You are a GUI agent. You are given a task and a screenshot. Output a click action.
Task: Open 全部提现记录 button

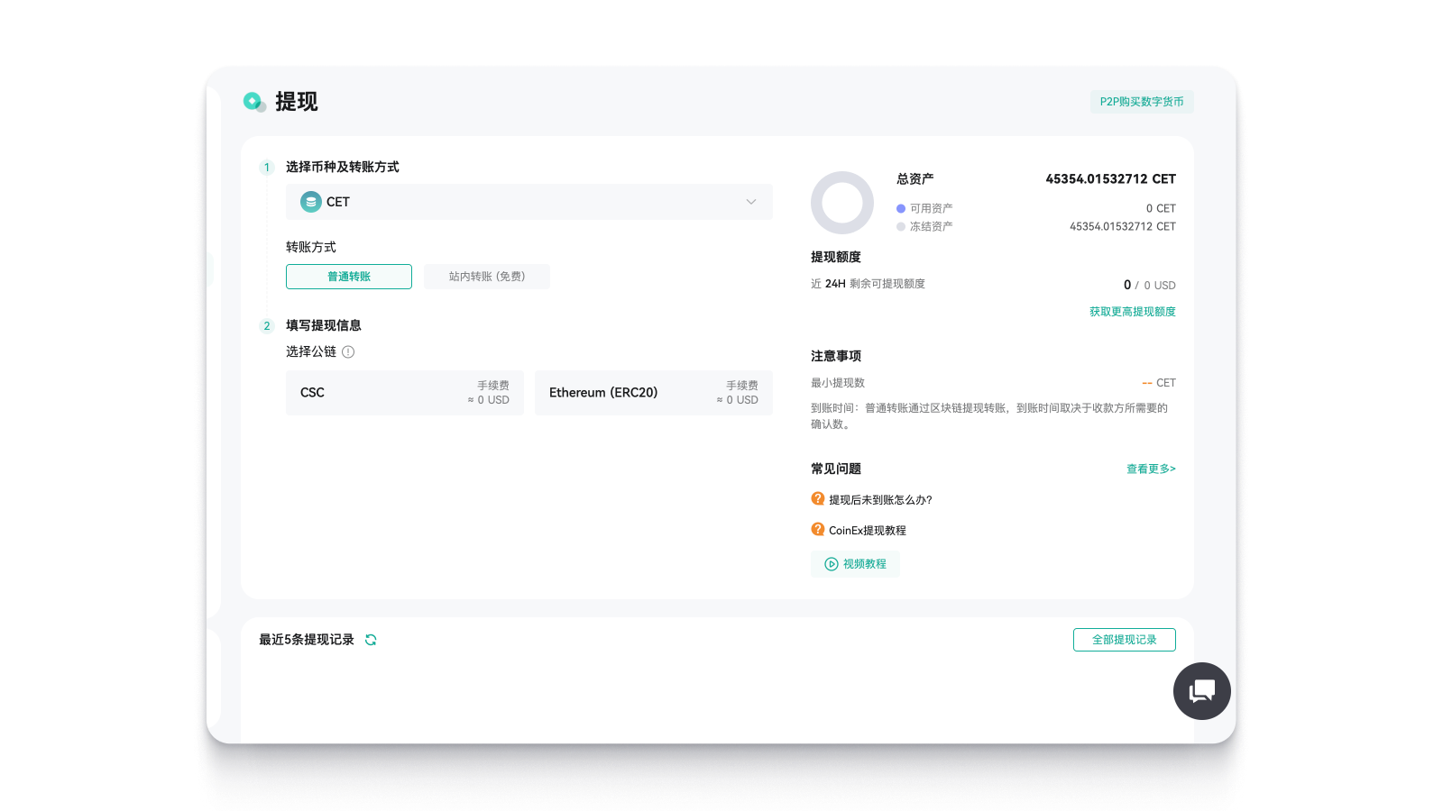tap(1124, 640)
